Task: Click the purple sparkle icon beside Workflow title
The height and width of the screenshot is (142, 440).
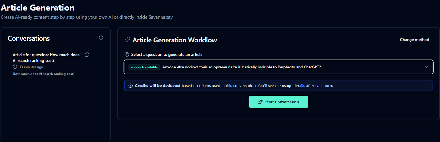Action: (127, 40)
